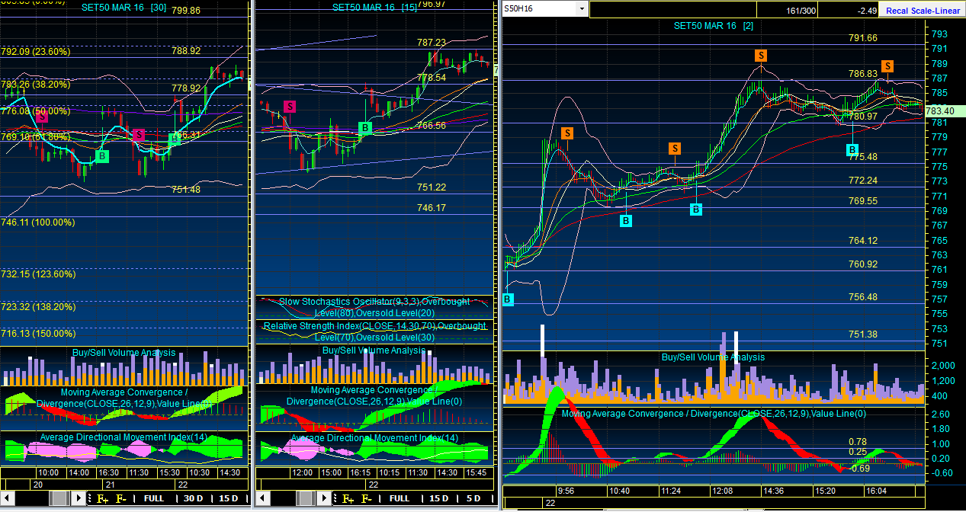Click the Relative Strength Index indicator label
Image resolution: width=966 pixels, height=512 pixels.
(x=374, y=331)
